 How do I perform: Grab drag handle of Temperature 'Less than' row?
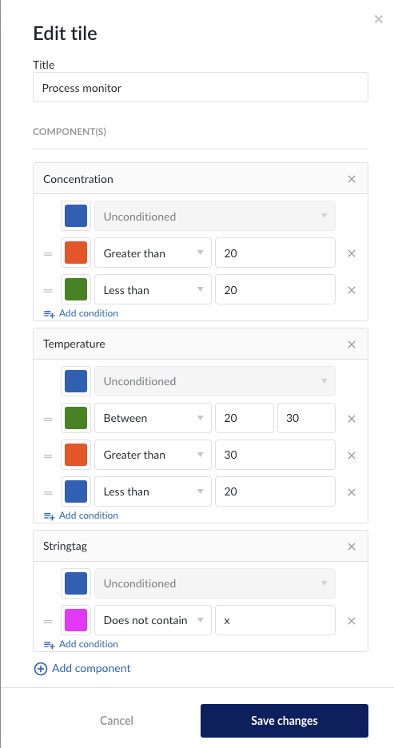[x=48, y=492]
